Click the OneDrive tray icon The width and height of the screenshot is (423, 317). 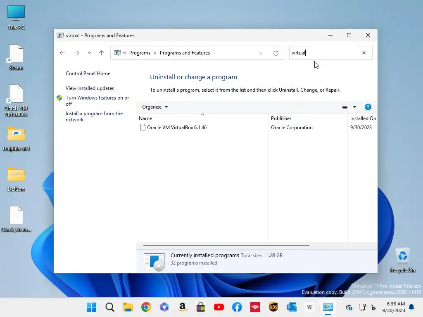pos(349,307)
